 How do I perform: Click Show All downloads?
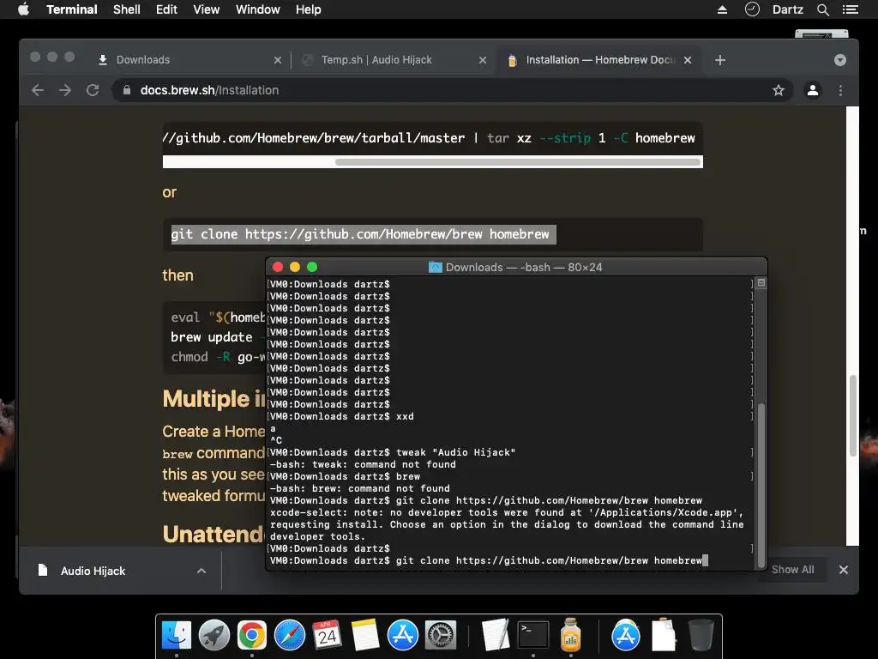point(793,570)
